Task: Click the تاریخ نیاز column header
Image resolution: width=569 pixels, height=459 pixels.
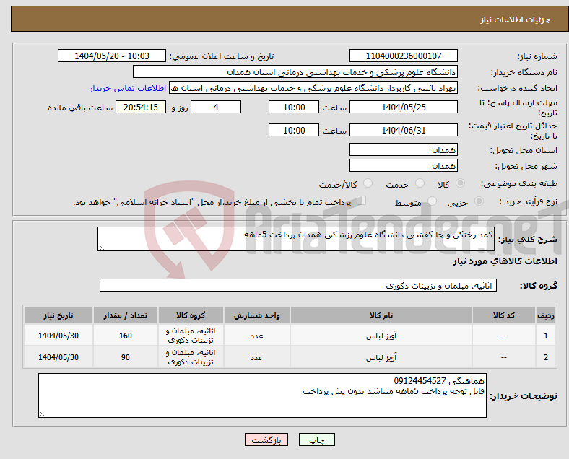Action: pyautogui.click(x=58, y=315)
